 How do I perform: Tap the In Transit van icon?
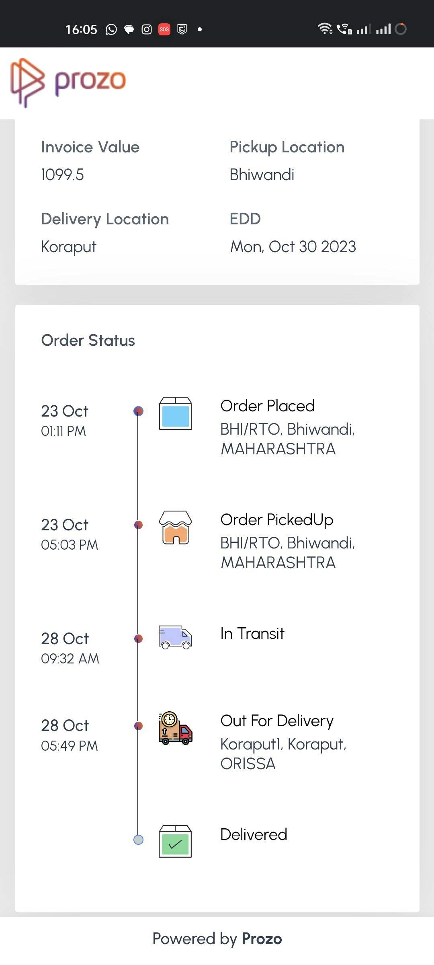pyautogui.click(x=175, y=637)
